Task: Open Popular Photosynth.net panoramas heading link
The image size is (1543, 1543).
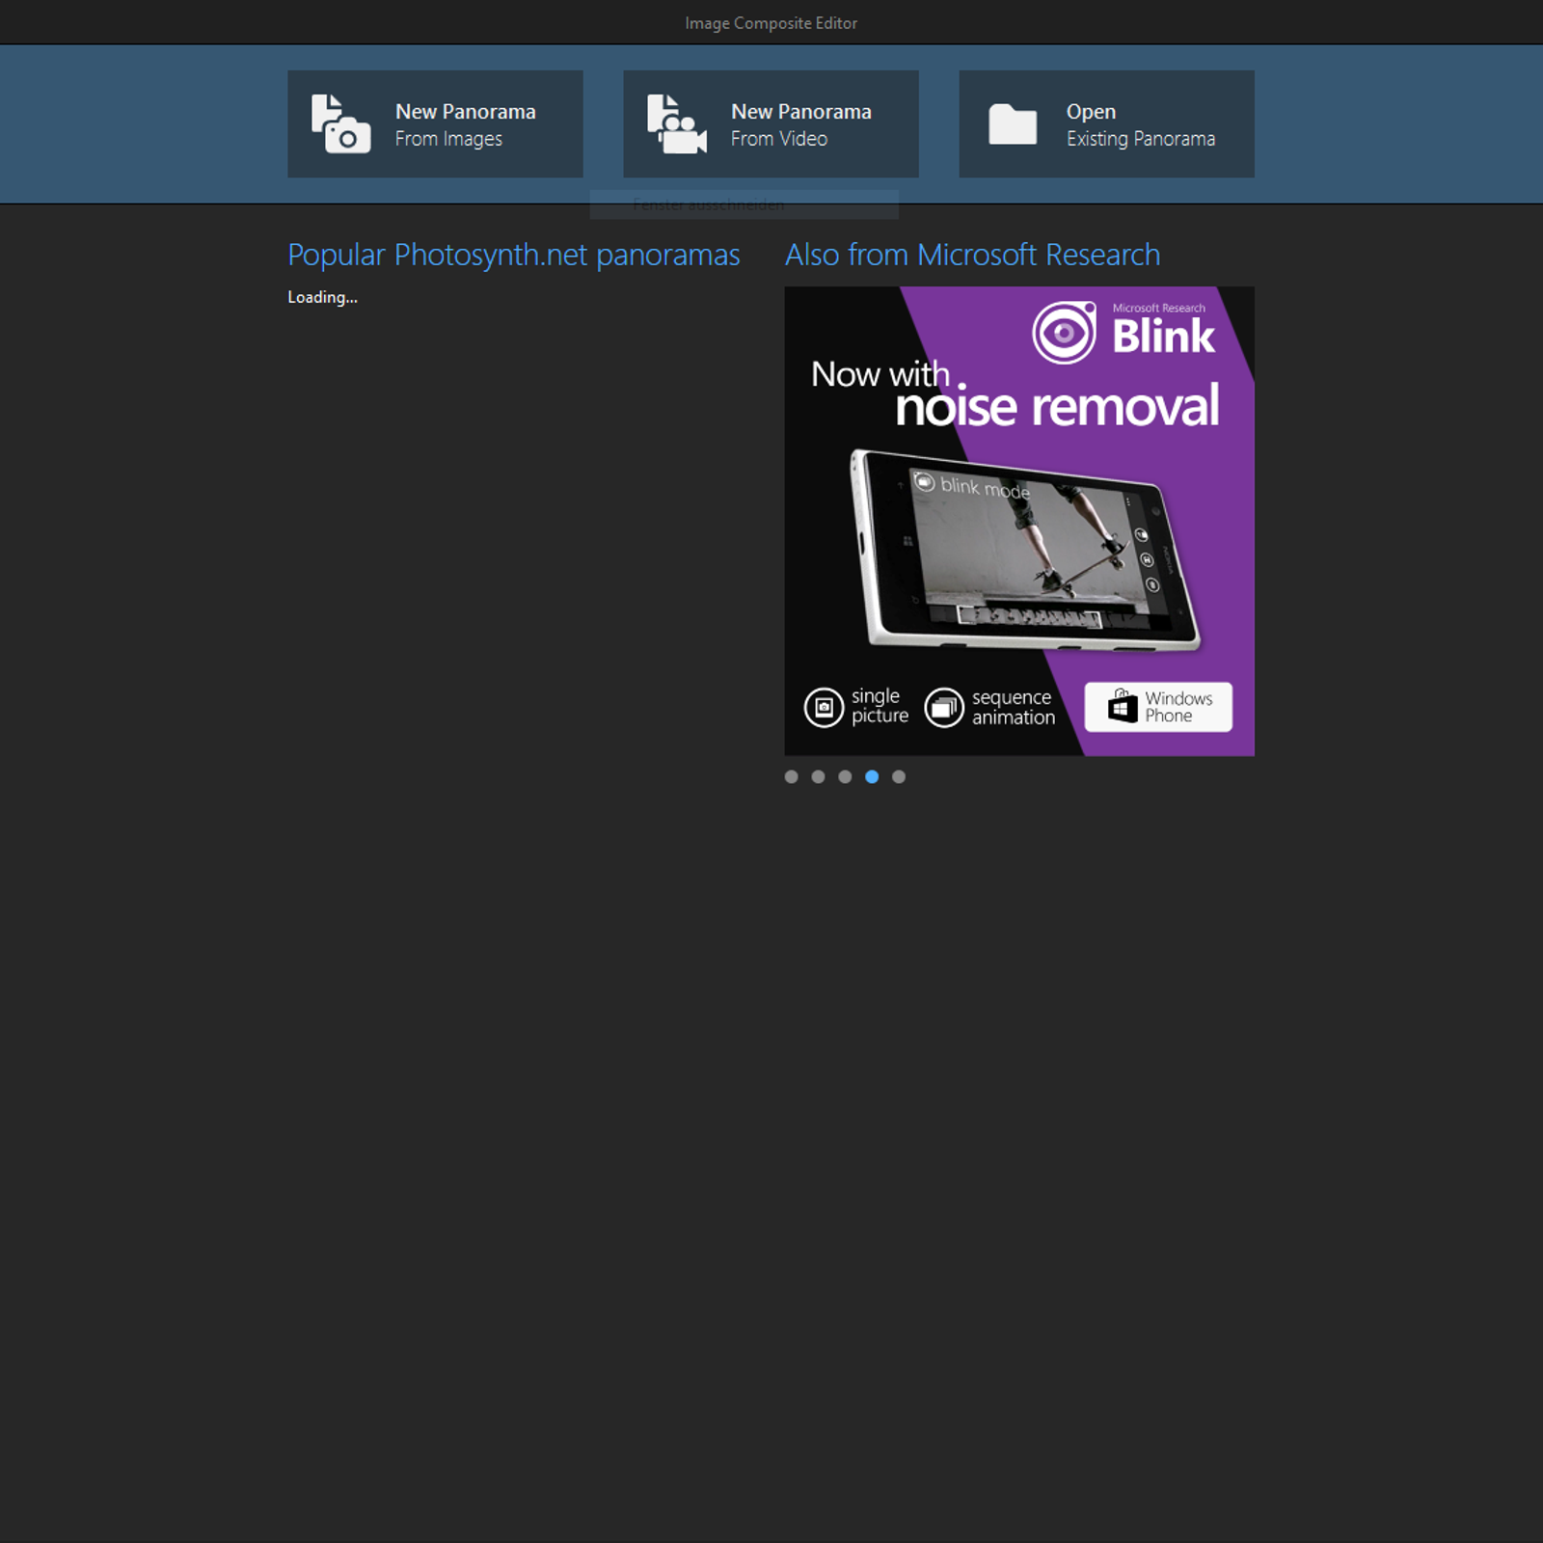Action: 514,256
